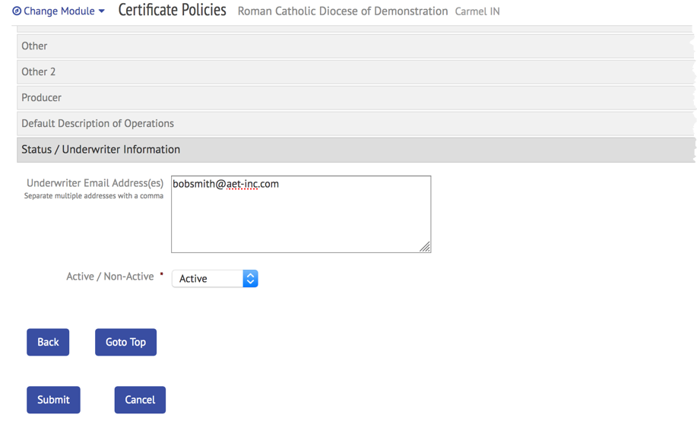Click the Carmel IN location text
697x440 pixels.
[x=477, y=11]
